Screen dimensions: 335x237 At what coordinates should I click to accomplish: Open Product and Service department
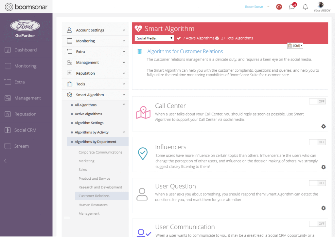pos(95,178)
